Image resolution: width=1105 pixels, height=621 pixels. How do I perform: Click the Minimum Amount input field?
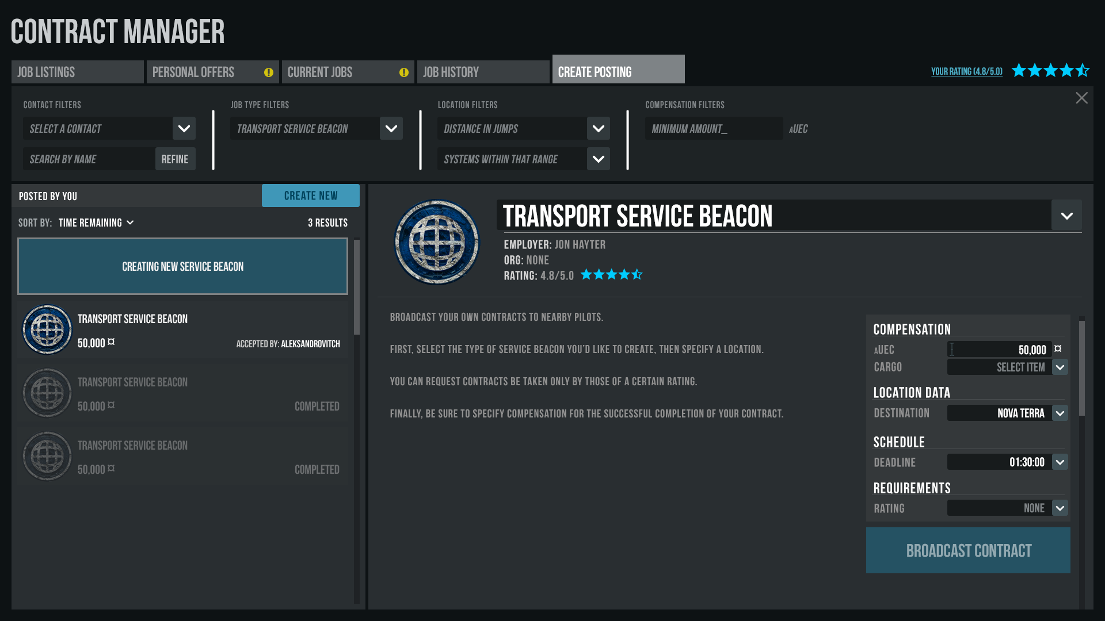[713, 129]
